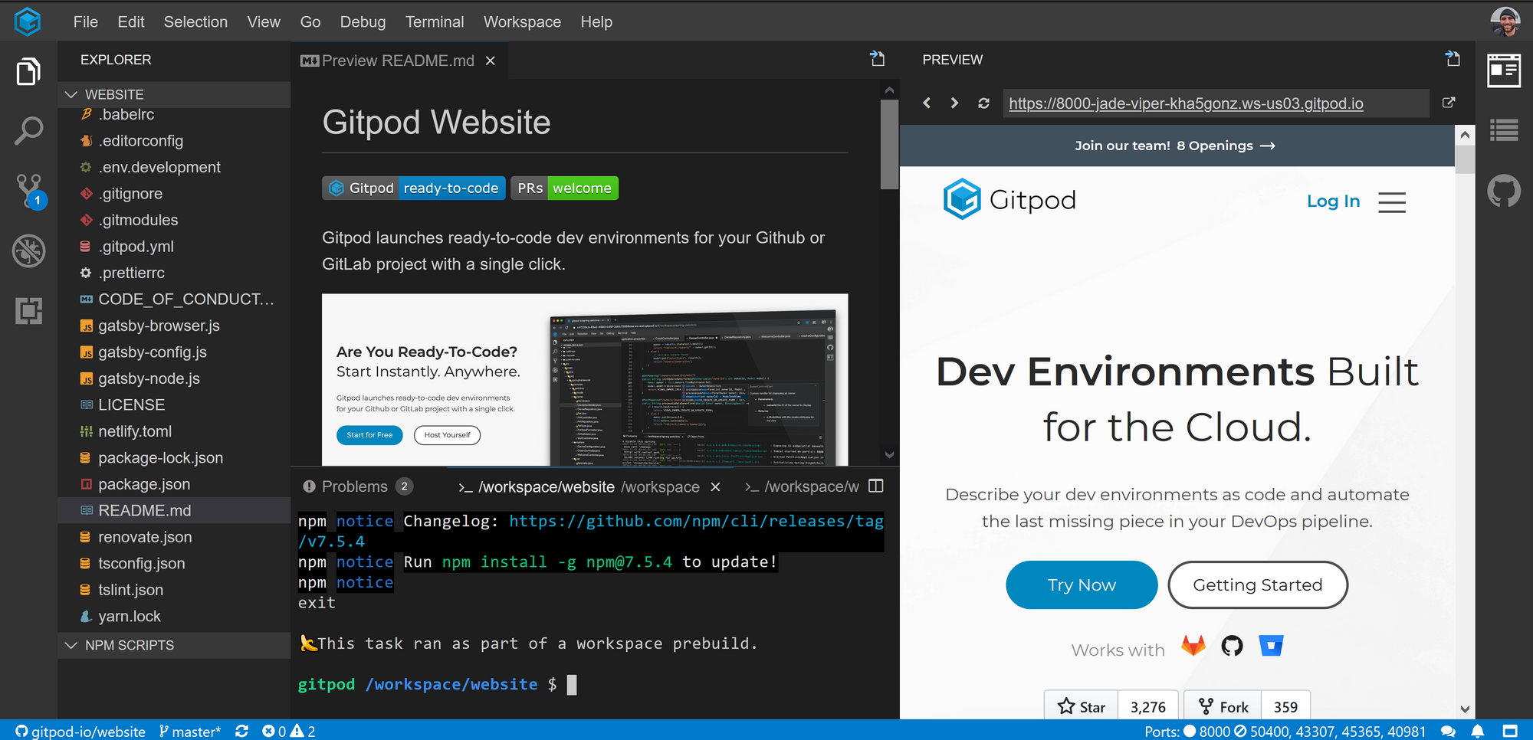This screenshot has width=1533, height=740.
Task: Open gatsby-config.js in the file explorer
Action: click(x=174, y=352)
